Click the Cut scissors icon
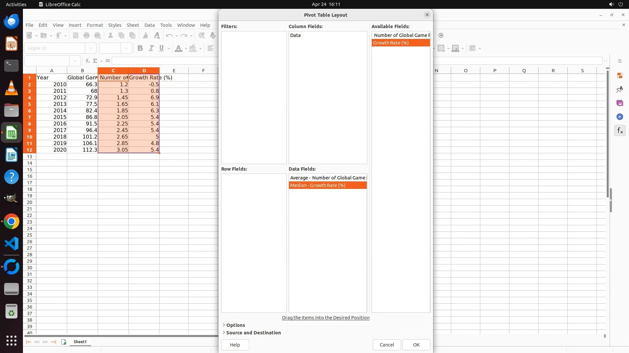 [x=110, y=35]
